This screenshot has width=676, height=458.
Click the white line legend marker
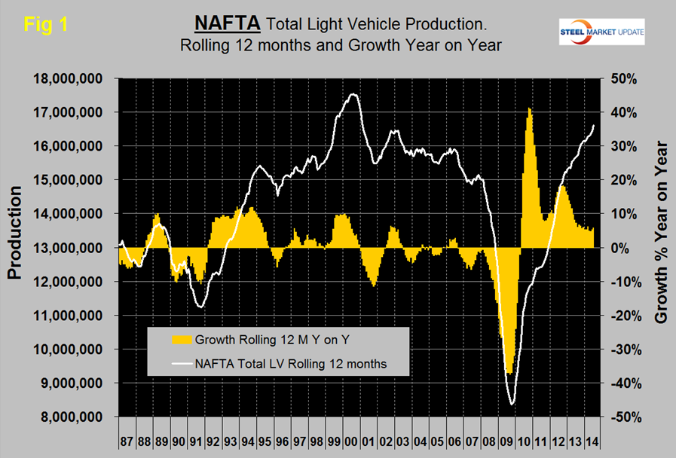click(x=174, y=364)
